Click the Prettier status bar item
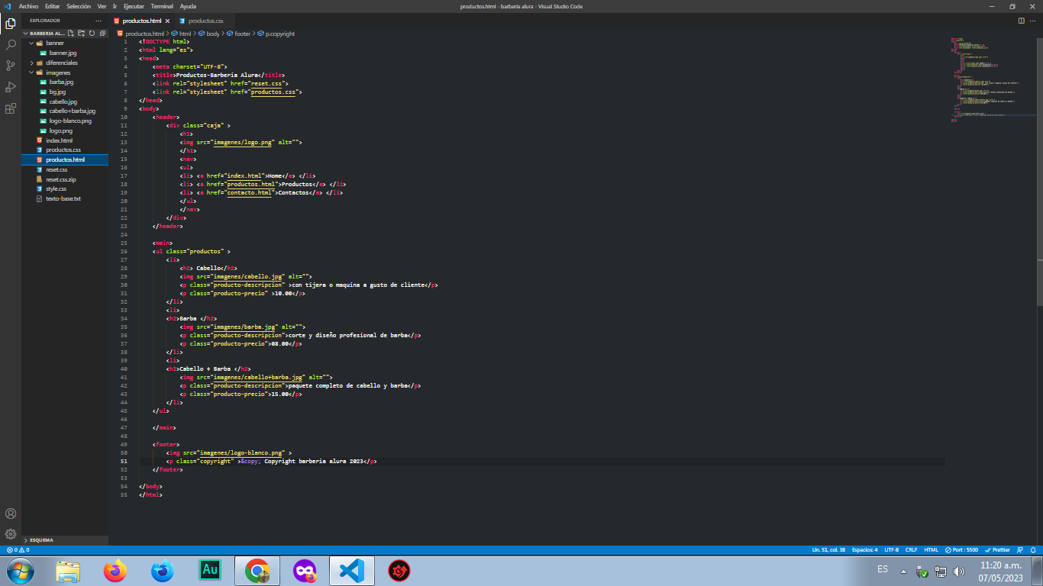Image resolution: width=1043 pixels, height=586 pixels. 997,549
